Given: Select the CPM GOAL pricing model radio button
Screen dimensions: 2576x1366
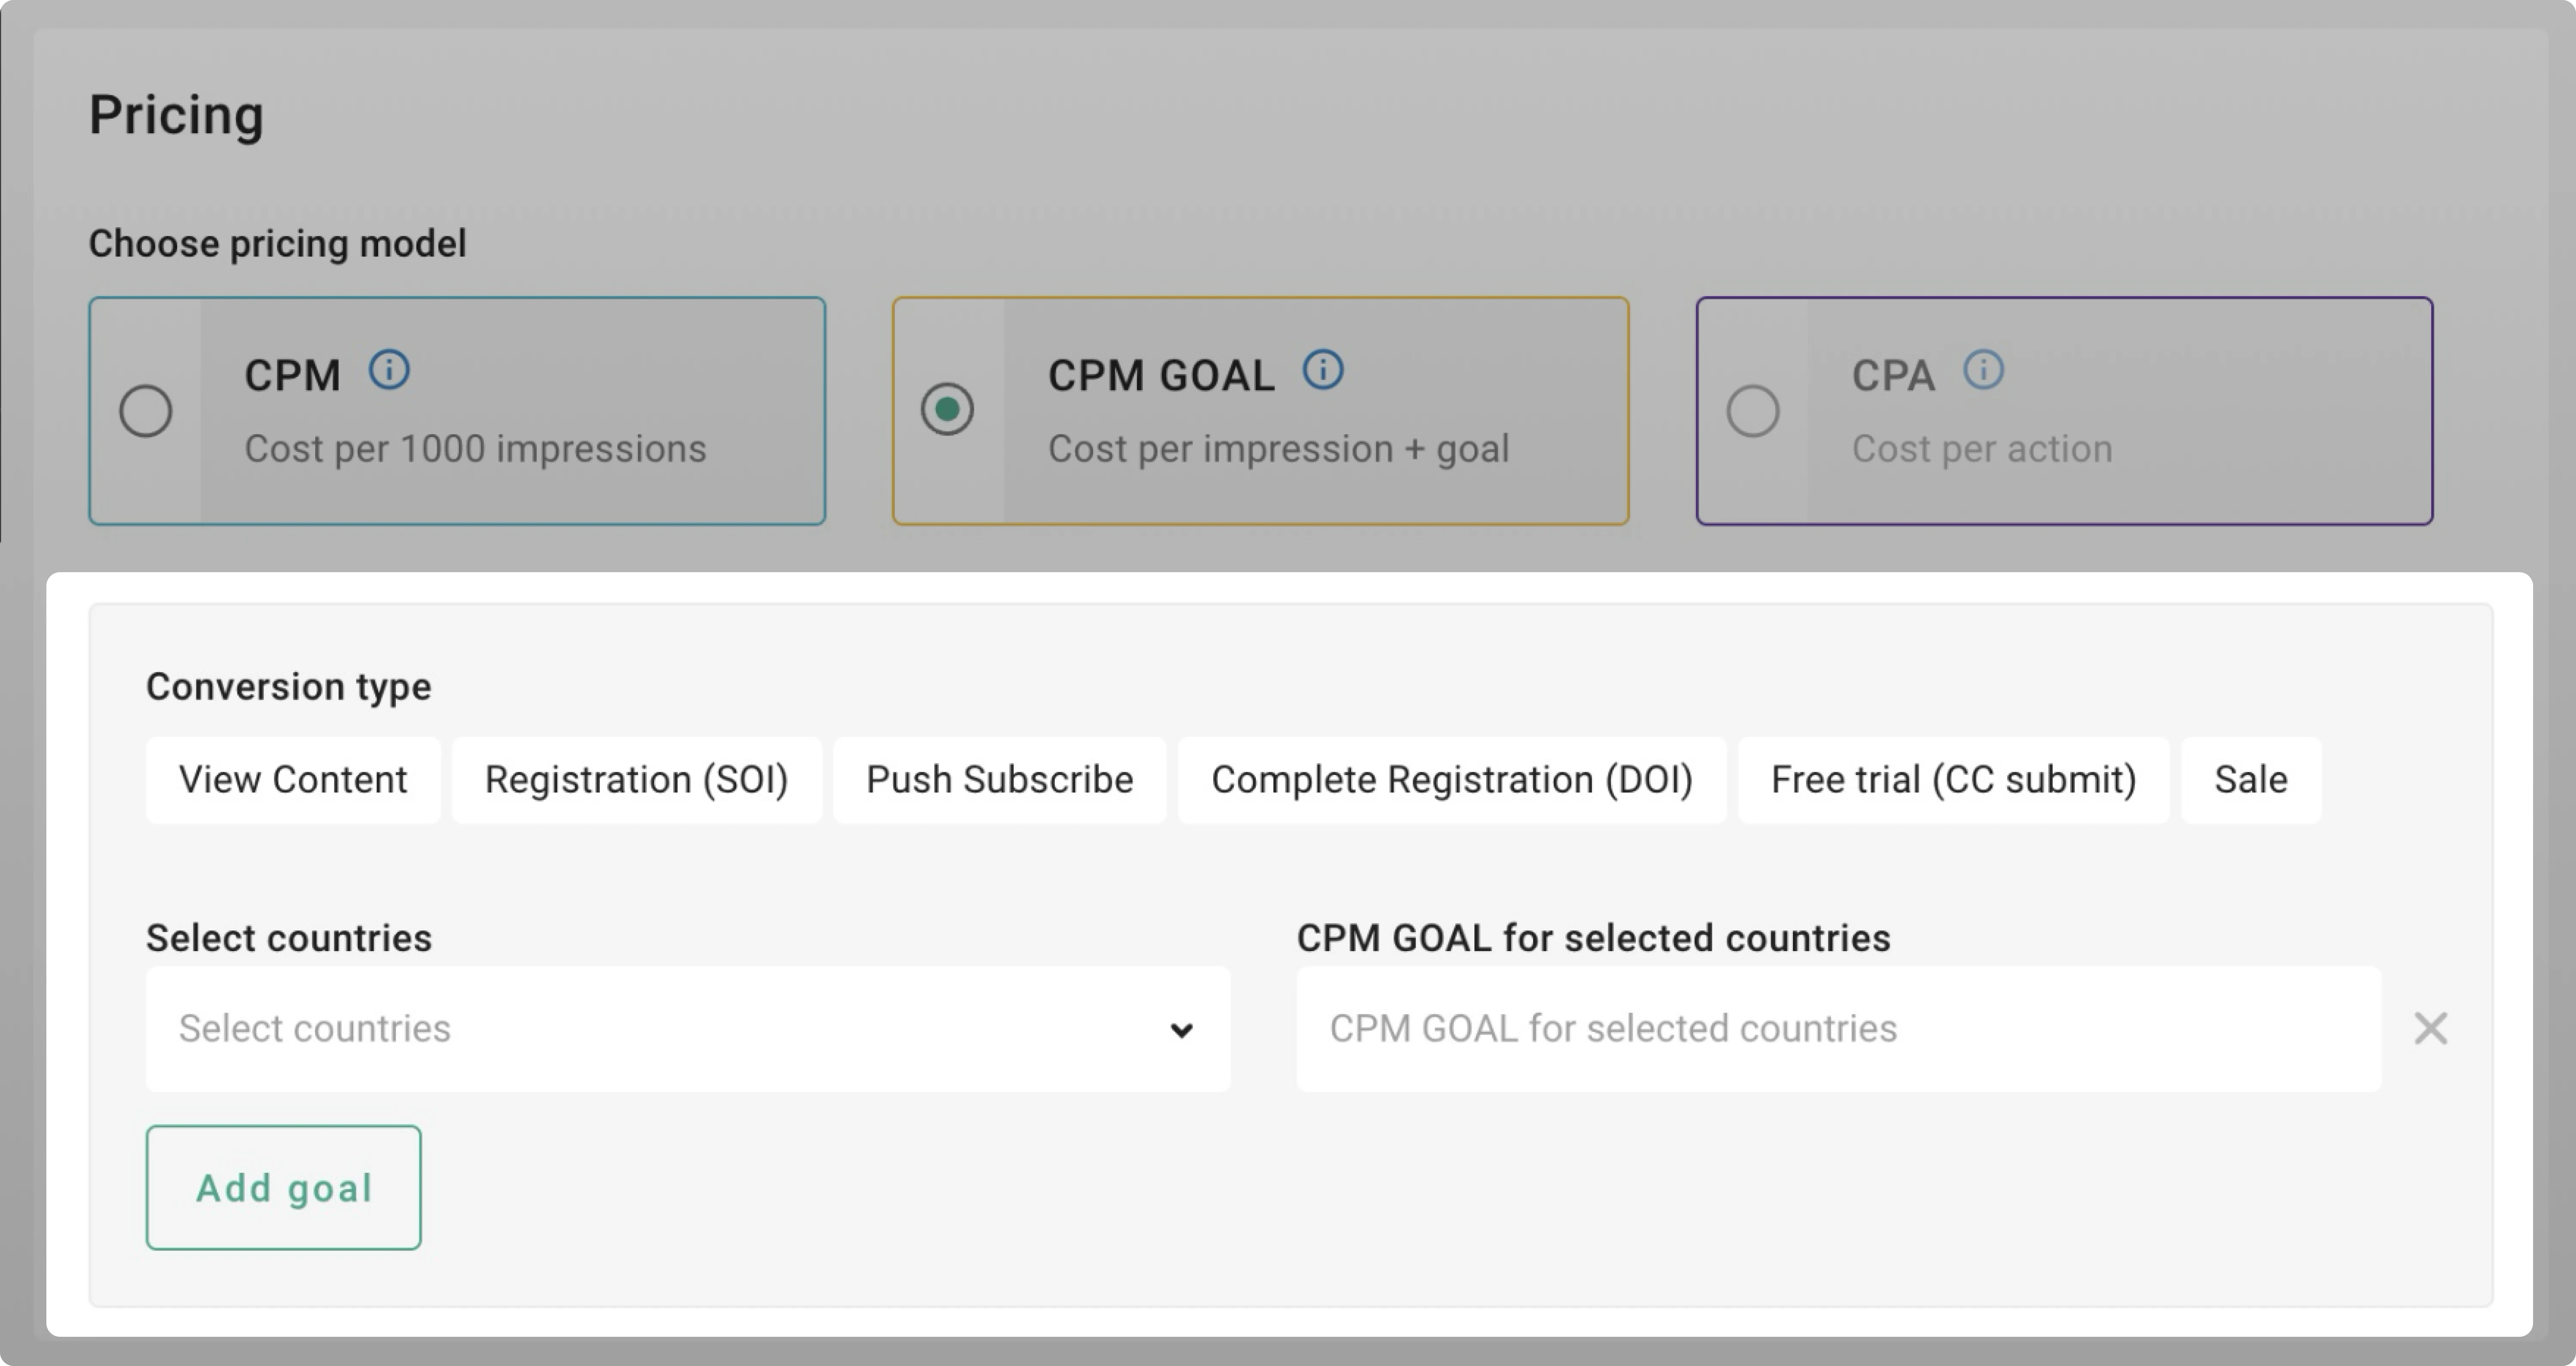Looking at the screenshot, I should 948,409.
